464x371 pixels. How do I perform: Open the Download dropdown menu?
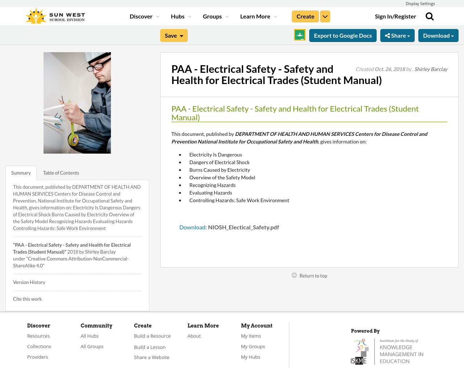coord(438,35)
